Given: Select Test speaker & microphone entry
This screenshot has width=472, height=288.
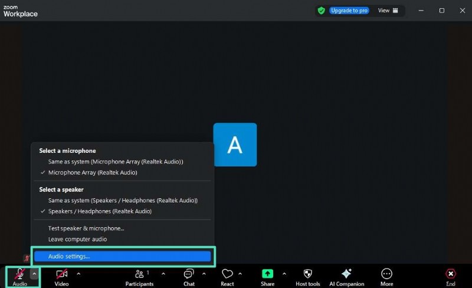Looking at the screenshot, I should (x=86, y=228).
